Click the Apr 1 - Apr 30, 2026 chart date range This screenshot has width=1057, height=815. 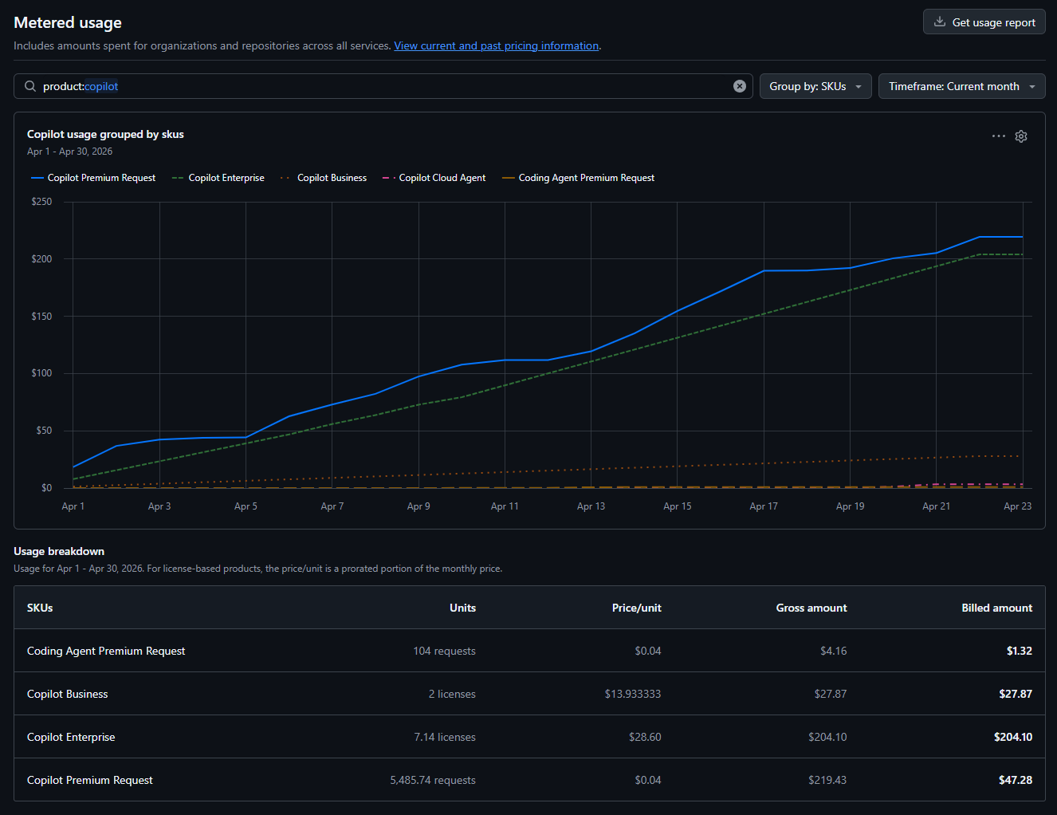click(69, 152)
